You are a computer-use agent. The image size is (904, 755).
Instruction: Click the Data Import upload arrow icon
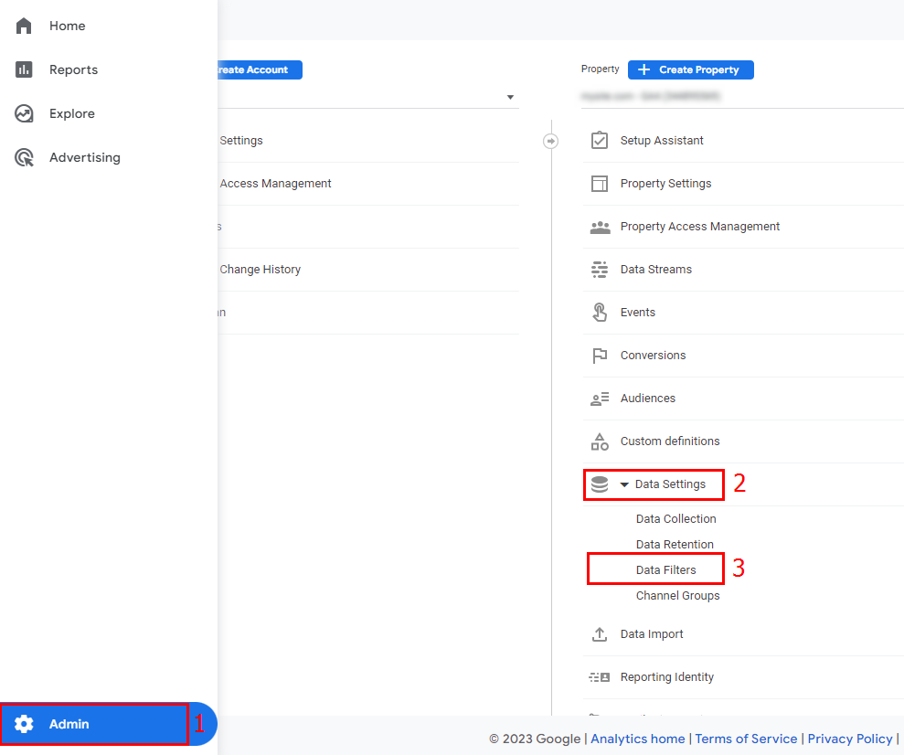tap(600, 634)
